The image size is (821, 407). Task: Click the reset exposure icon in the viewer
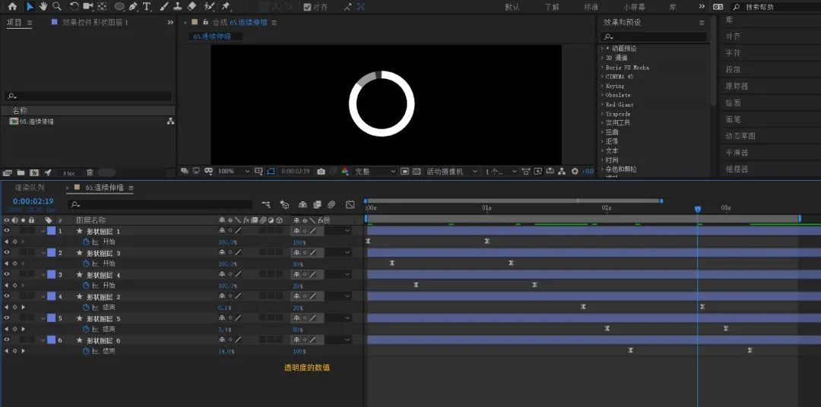pos(575,171)
